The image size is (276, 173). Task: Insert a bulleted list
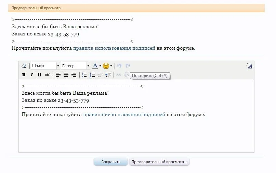click(x=84, y=75)
